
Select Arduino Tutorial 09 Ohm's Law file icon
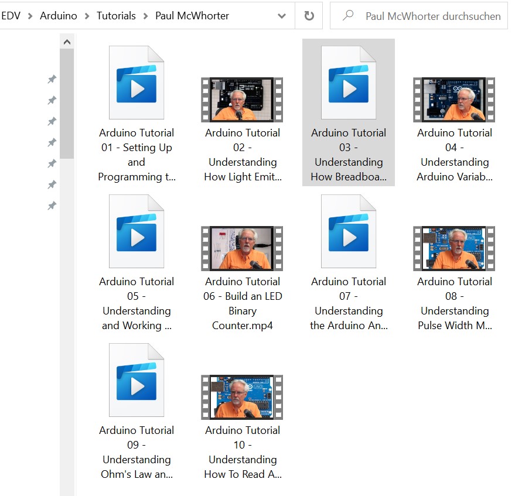pyautogui.click(x=137, y=380)
